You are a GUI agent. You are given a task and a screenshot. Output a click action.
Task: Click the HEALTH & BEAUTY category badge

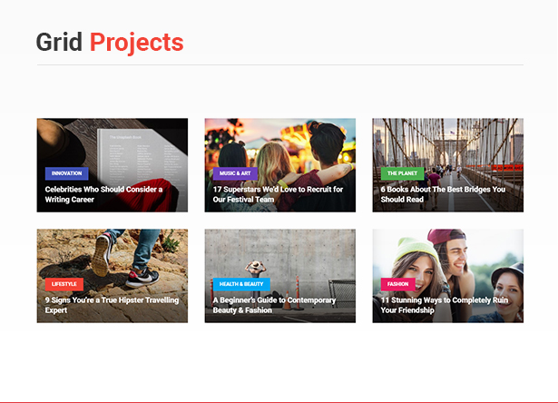click(x=241, y=284)
